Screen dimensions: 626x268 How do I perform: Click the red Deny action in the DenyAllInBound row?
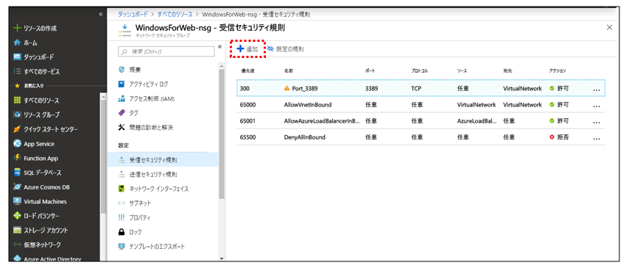click(x=559, y=137)
